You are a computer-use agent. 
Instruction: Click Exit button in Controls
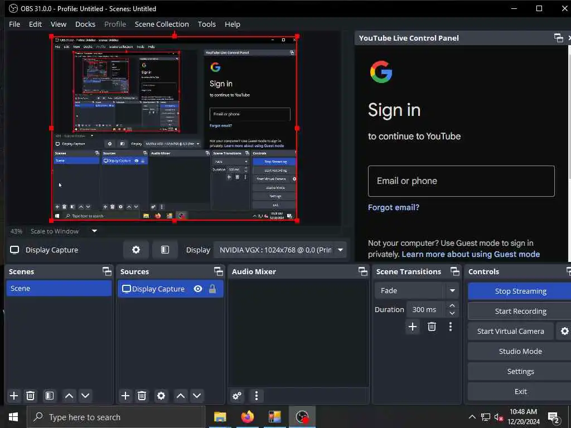pyautogui.click(x=520, y=391)
